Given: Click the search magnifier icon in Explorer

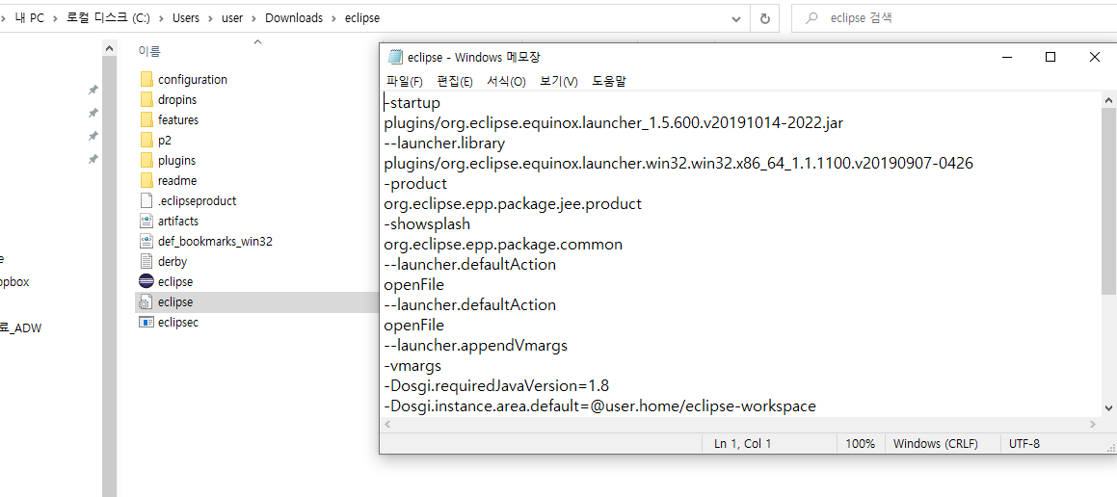Looking at the screenshot, I should coord(811,18).
